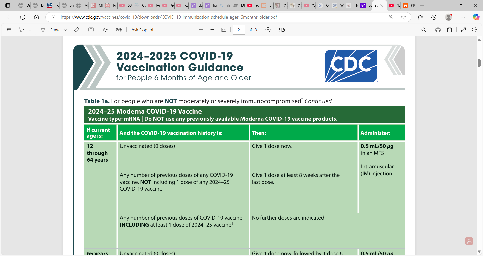Zoom in the PDF with plus
The image size is (483, 256).
(x=212, y=30)
